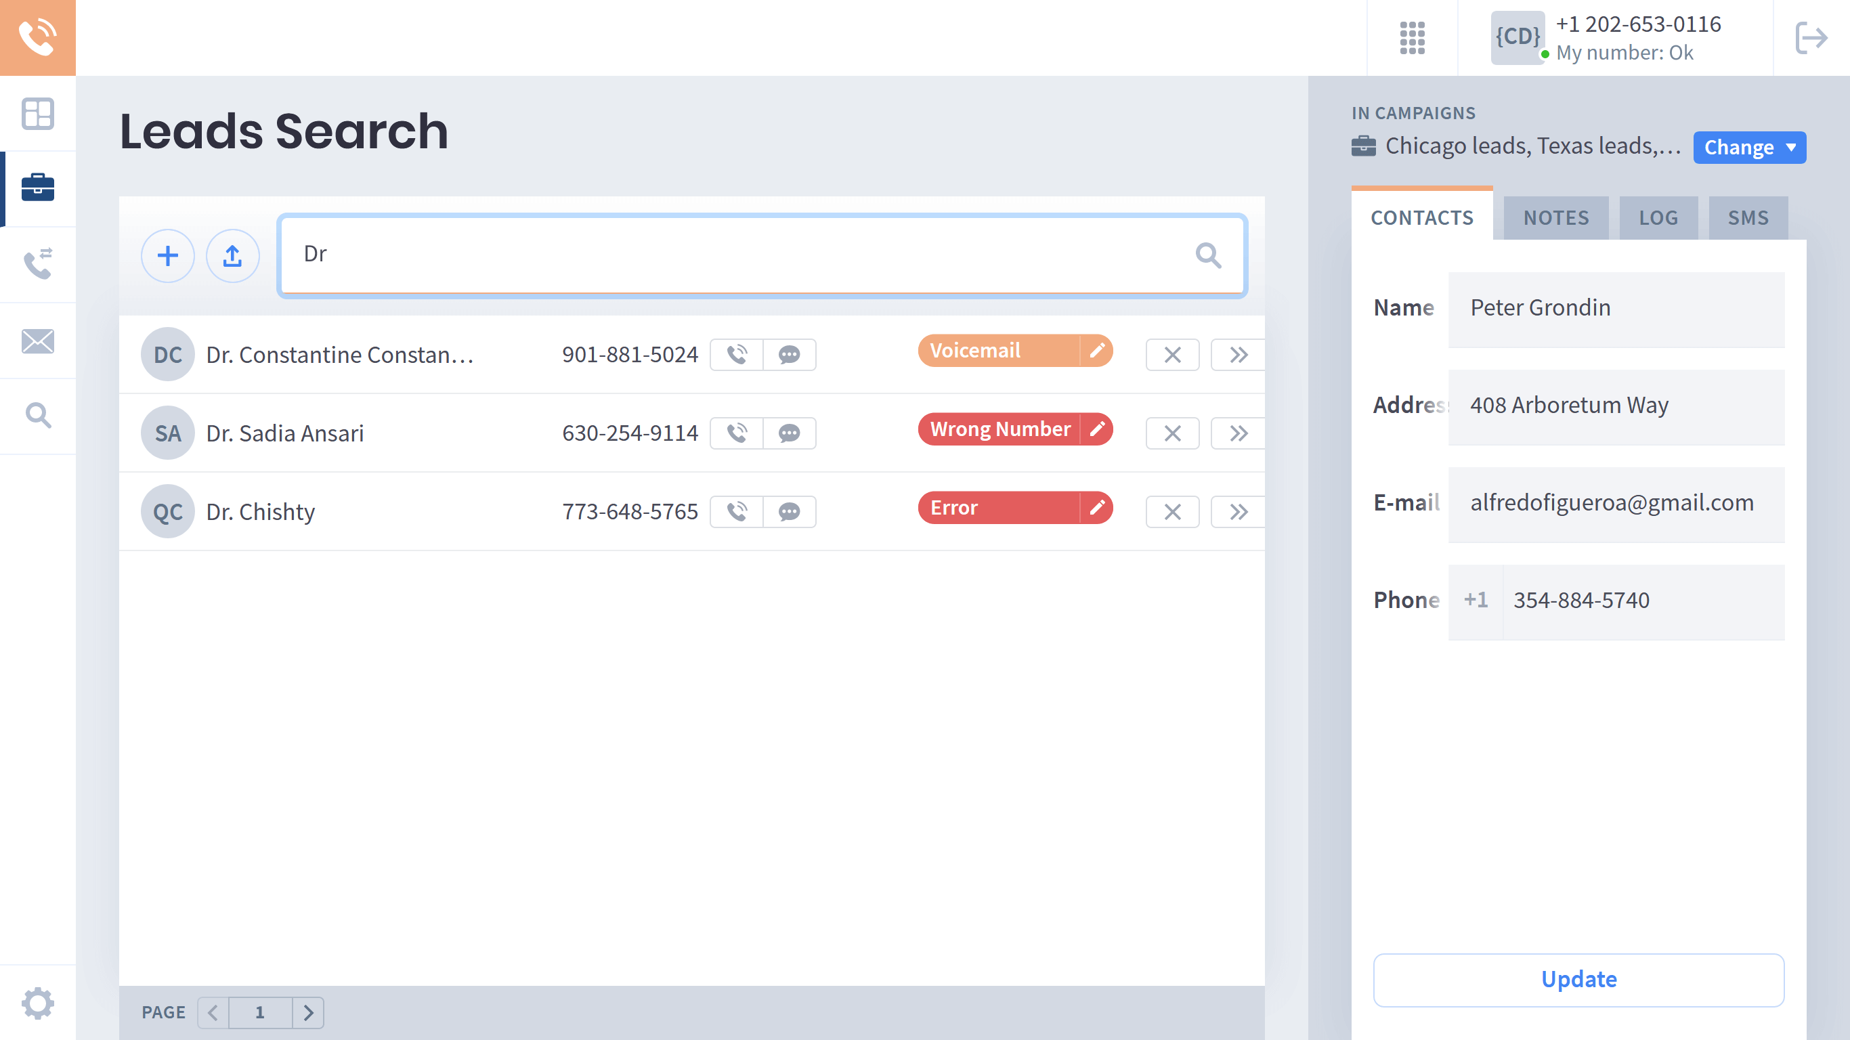Screen dimensions: 1850x1040
Task: Remove Dr. Chishty row with X button
Action: 1172,512
